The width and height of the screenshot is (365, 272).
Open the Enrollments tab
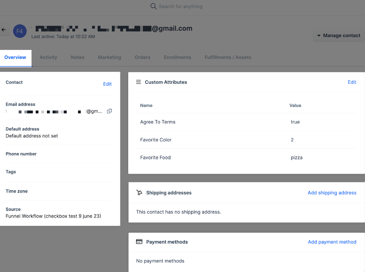point(177,58)
